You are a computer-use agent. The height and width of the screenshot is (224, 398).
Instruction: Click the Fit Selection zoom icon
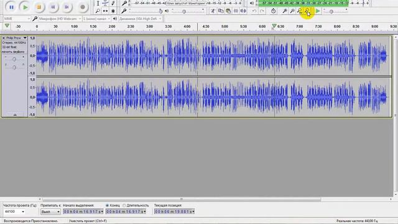pyautogui.click(x=300, y=11)
